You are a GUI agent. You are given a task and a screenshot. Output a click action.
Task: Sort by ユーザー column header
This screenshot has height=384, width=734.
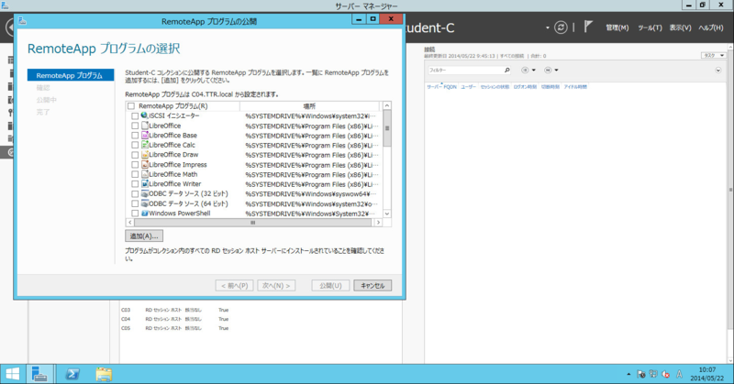click(468, 87)
